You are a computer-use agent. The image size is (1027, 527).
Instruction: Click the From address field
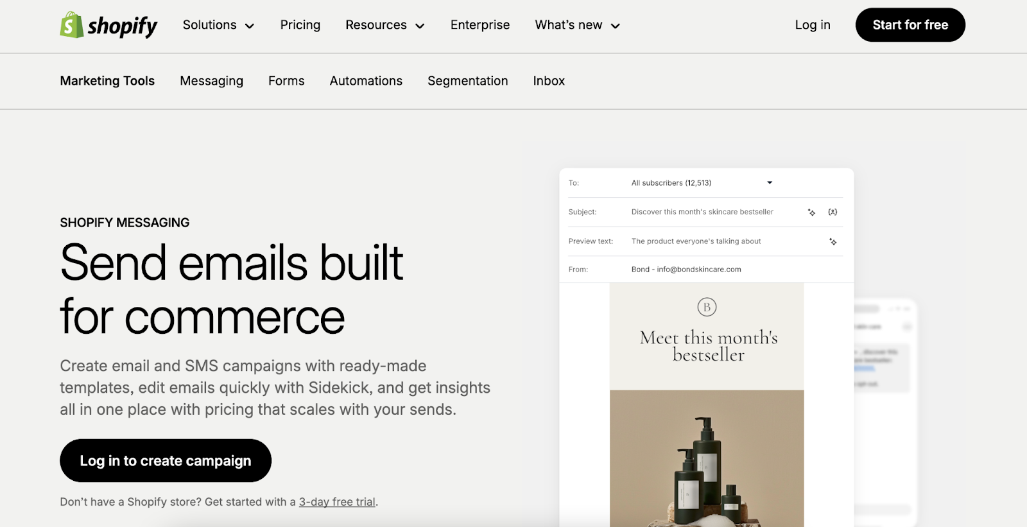click(x=686, y=270)
